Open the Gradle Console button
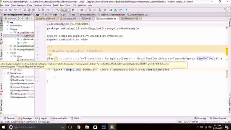Viewport: 231px width, 130px height. pyautogui.click(x=218, y=118)
